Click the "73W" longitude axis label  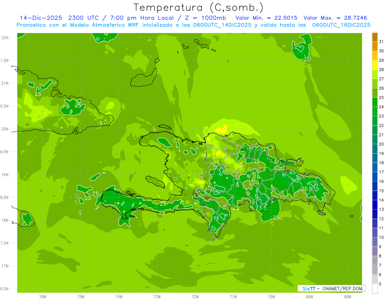[x=157, y=297]
